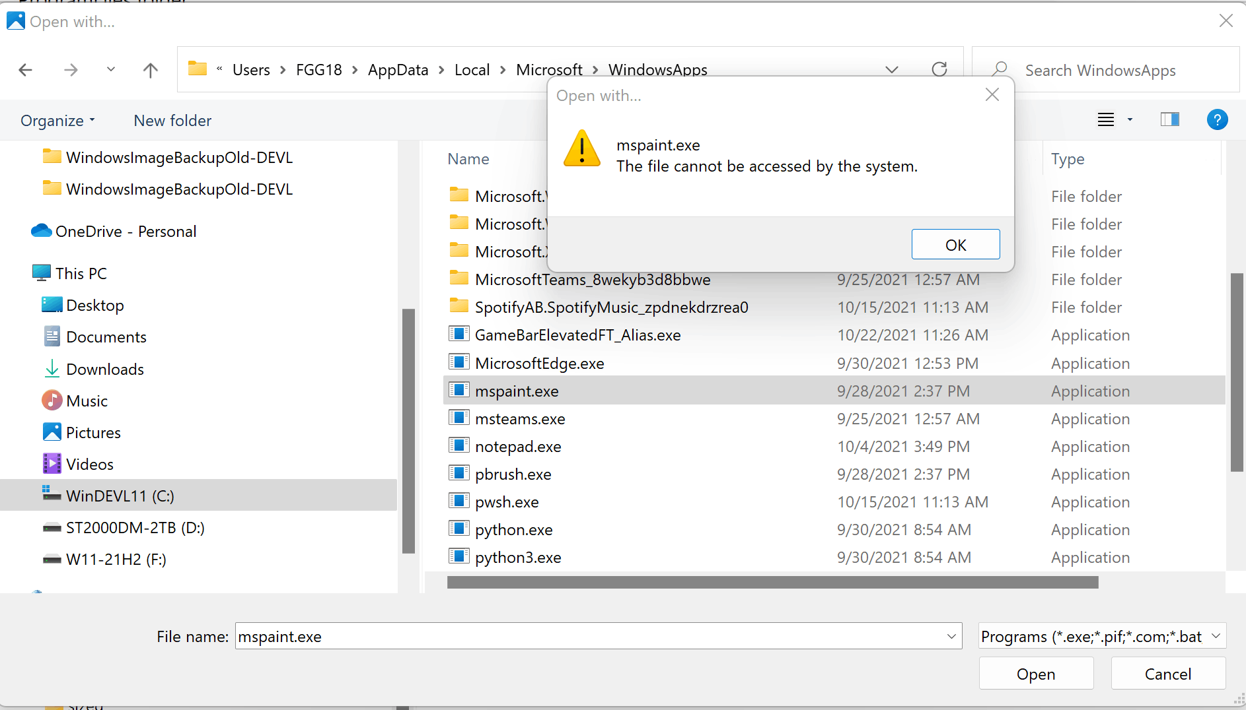Viewport: 1246px width, 710px height.
Task: Click the Open button
Action: (1036, 674)
